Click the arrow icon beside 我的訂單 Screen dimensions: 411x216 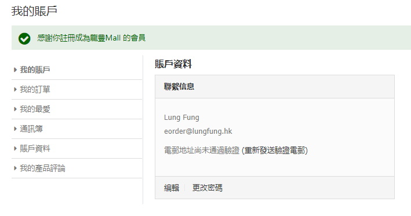point(15,90)
